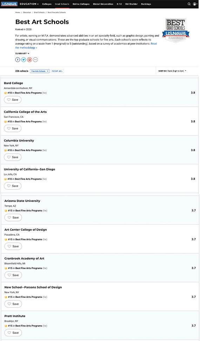Save Bard College to favorites
200x341 pixels.
[13, 100]
